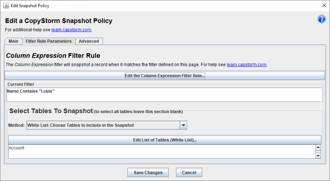Select the Filter Rule Parameters tab

coord(49,41)
